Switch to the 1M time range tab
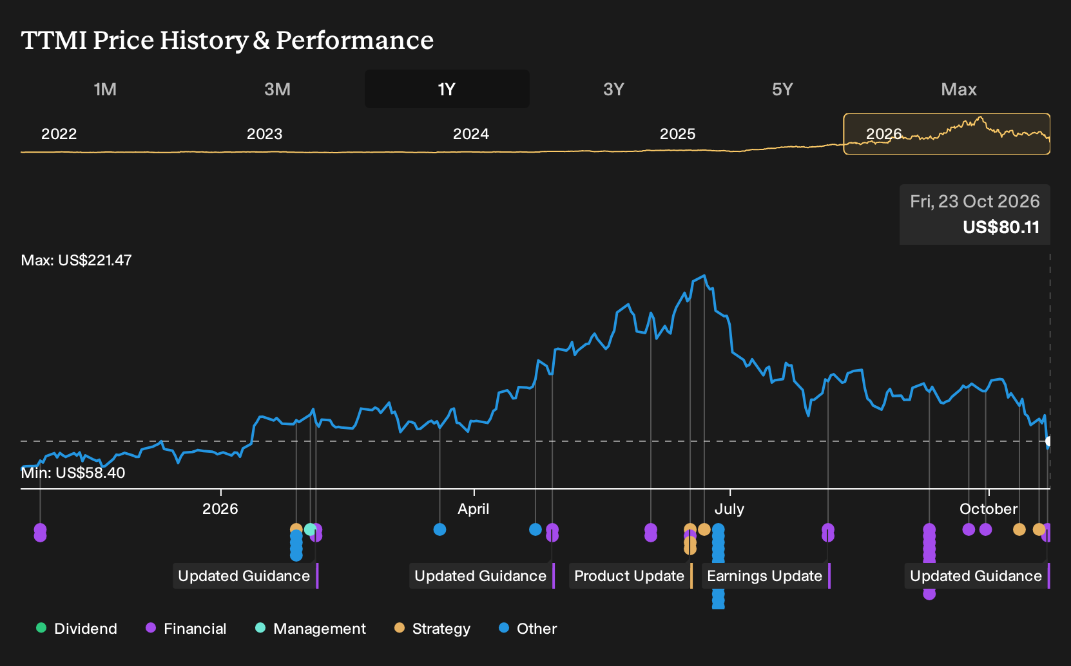 point(105,89)
